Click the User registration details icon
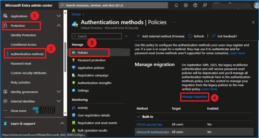The height and width of the screenshot is (138, 259). pyautogui.click(x=74, y=115)
